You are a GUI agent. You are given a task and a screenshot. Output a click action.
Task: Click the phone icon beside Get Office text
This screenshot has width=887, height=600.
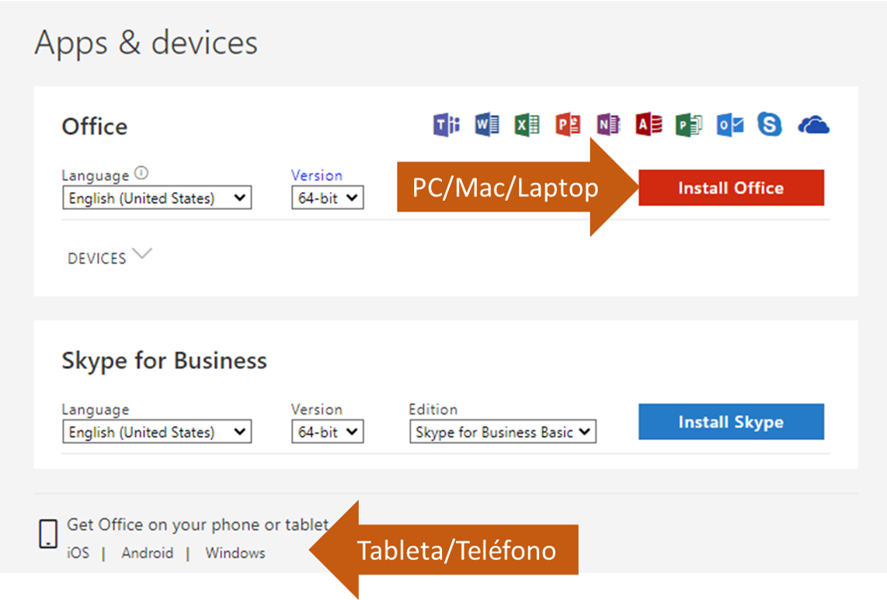[47, 534]
